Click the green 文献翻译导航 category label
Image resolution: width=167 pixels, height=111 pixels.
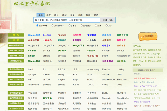click(16, 61)
